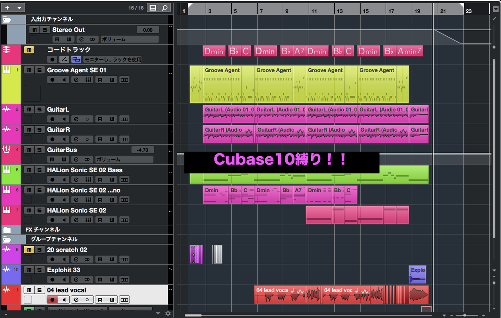
Task: Open the horizontal zoom presets dropdown arrow
Action: click(x=444, y=315)
